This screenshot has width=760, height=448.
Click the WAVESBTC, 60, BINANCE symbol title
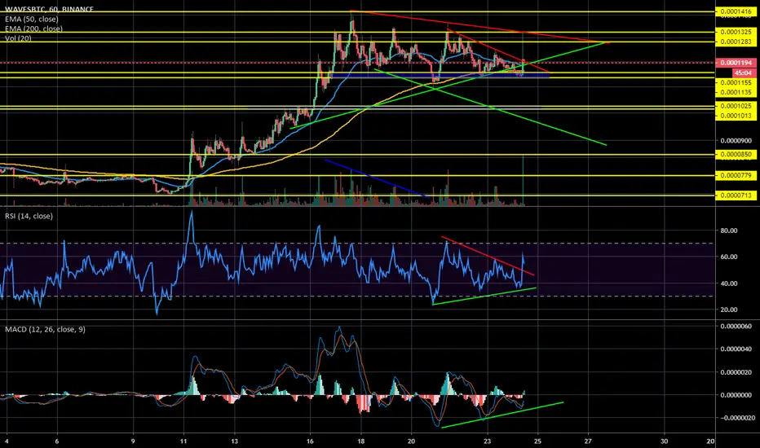(50, 9)
